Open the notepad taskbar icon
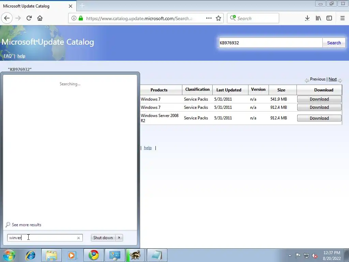Viewport: 349px width, 262px height. 157,255
